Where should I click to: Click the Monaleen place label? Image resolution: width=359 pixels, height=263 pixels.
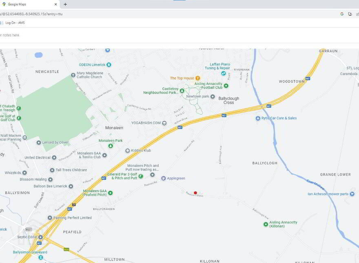(114, 128)
